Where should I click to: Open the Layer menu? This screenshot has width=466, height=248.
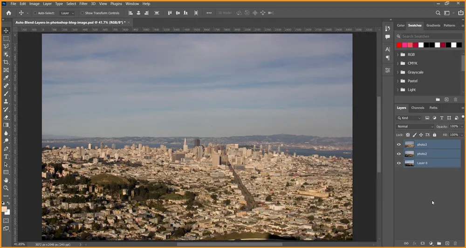click(x=47, y=4)
